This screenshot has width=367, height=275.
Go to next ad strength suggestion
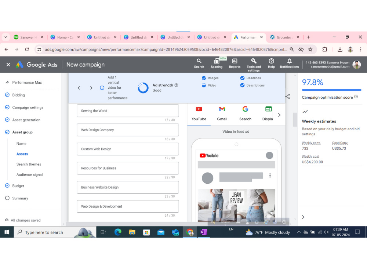point(91,88)
